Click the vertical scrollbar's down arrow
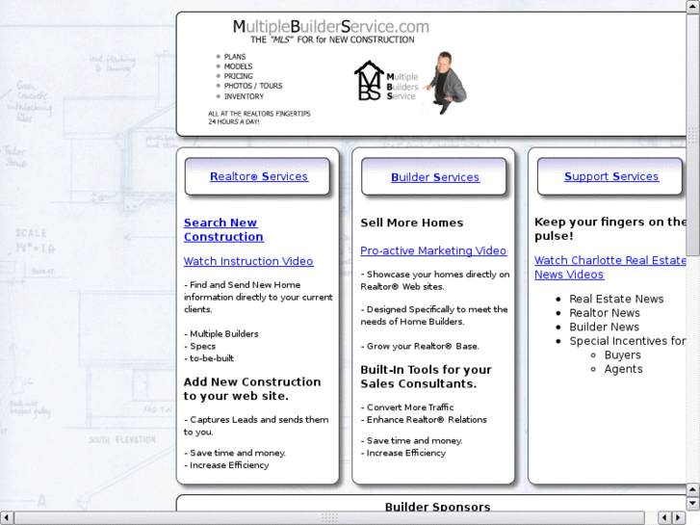Viewport: 700px width, 525px height. [692, 504]
